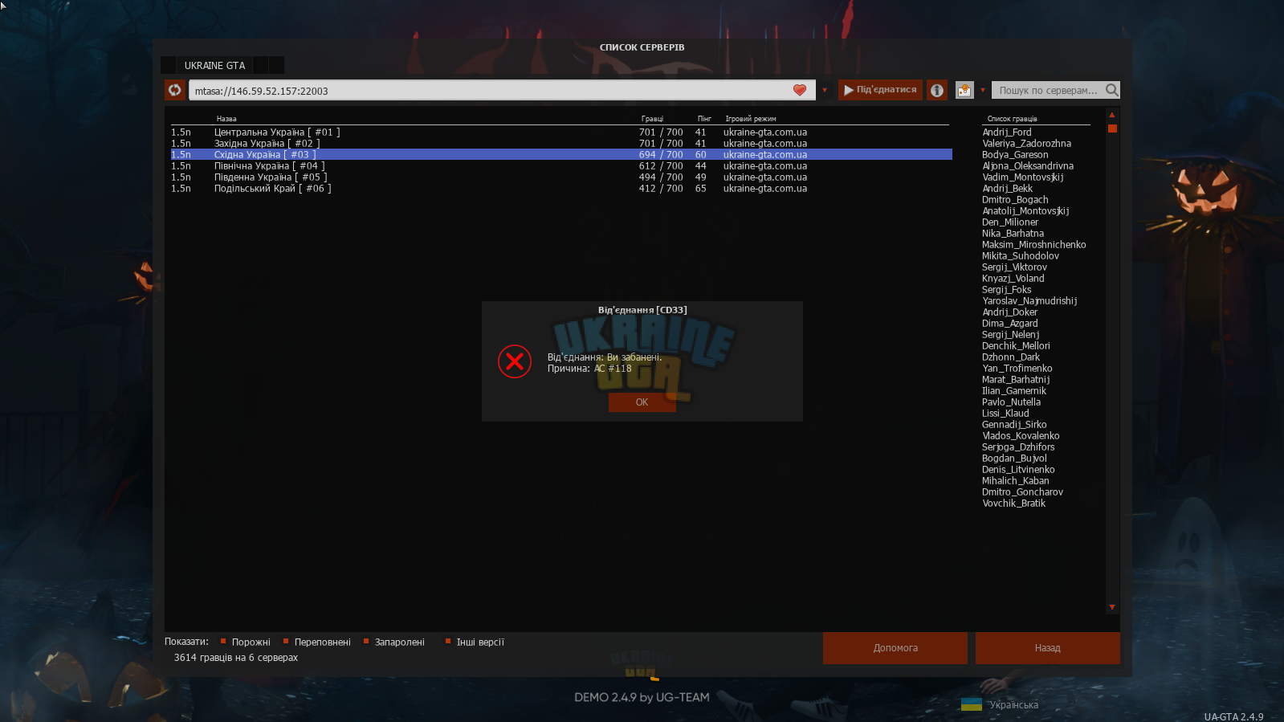
Task: Select player 'Bogdan_Bujvol'
Action: (x=1014, y=458)
